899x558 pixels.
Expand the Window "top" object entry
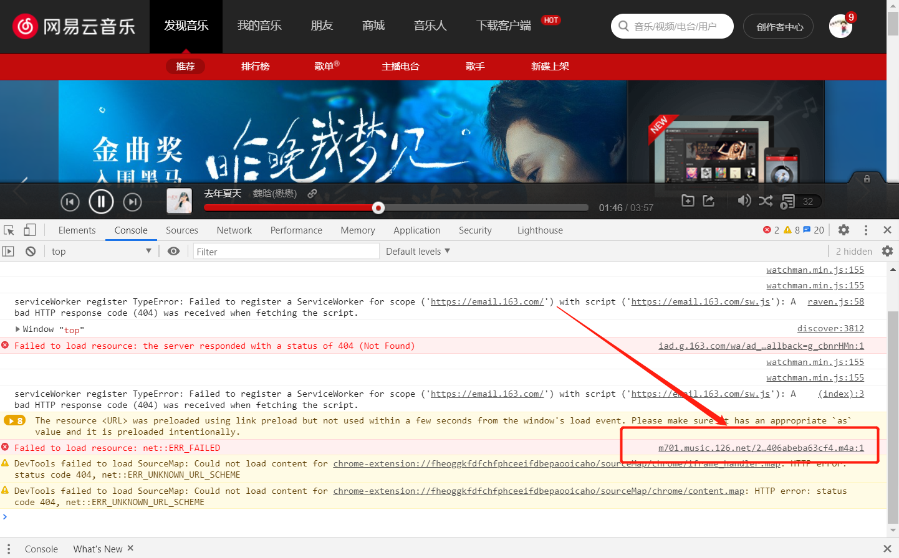(x=17, y=329)
